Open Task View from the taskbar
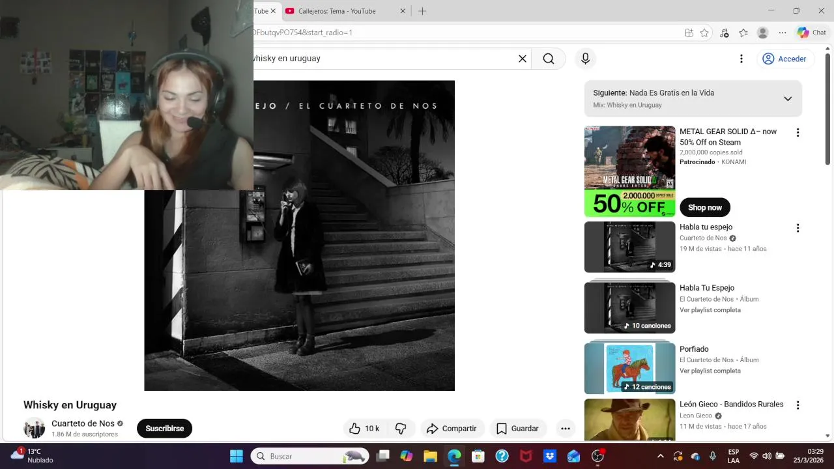 pyautogui.click(x=382, y=456)
